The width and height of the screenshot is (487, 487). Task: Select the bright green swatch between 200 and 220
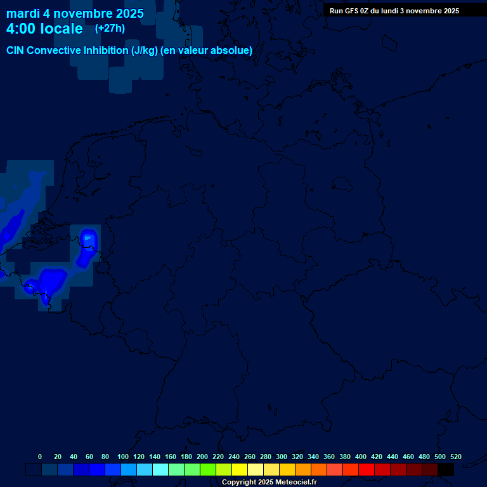(x=208, y=469)
